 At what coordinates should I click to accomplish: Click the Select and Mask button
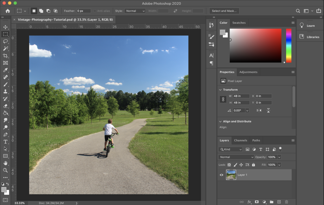(224, 11)
